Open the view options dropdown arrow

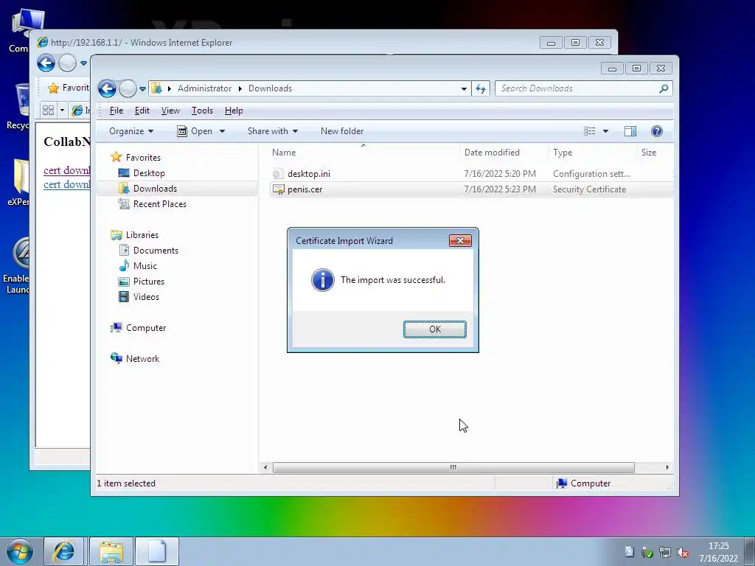[606, 131]
